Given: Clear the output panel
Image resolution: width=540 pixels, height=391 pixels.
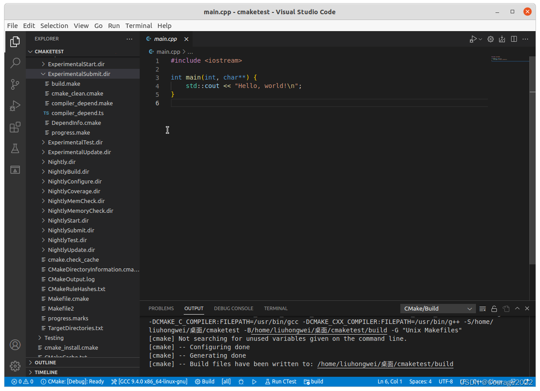Looking at the screenshot, I should pyautogui.click(x=483, y=309).
